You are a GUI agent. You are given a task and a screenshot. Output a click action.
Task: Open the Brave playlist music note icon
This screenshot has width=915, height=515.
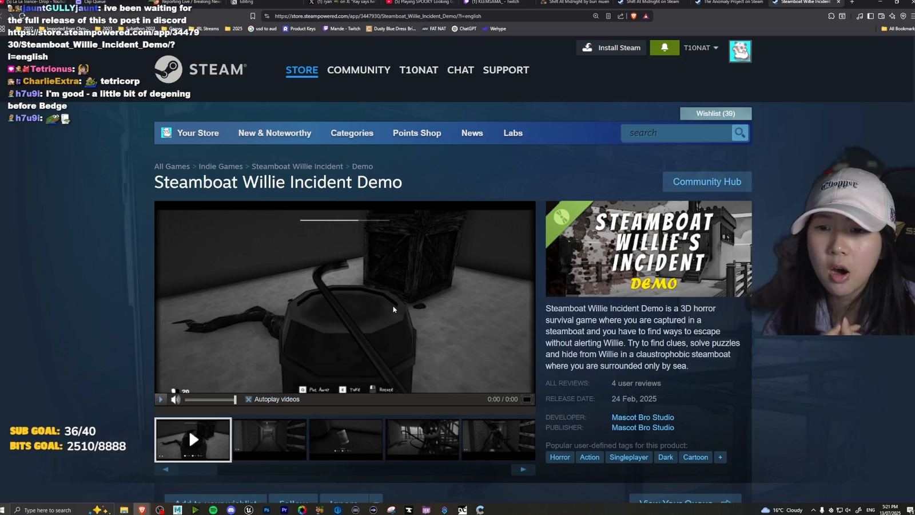tap(860, 16)
